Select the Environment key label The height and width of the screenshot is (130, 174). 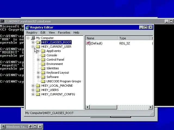click(55, 64)
